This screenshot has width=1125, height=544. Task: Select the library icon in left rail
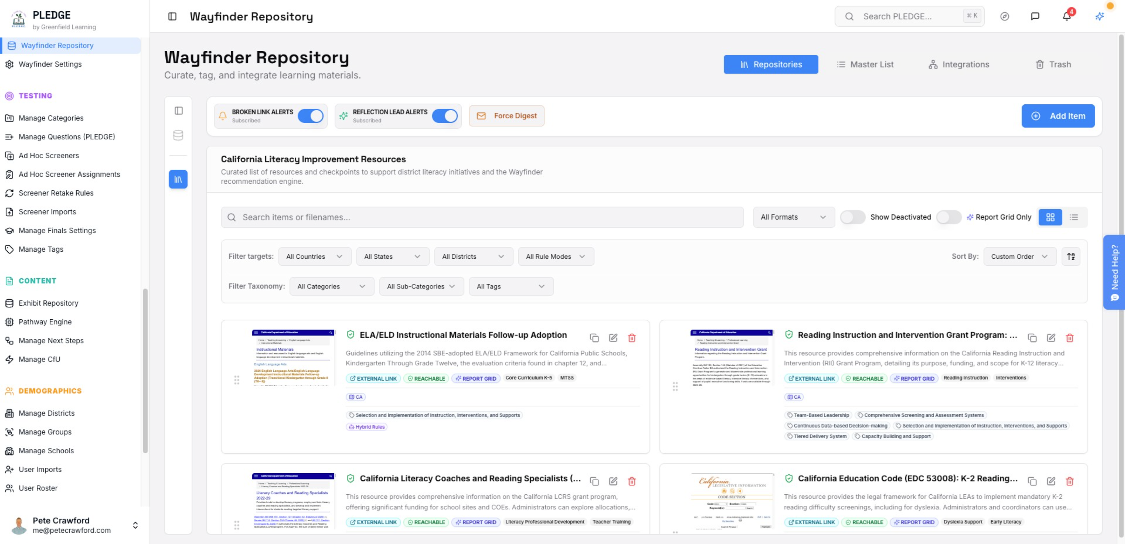click(178, 179)
